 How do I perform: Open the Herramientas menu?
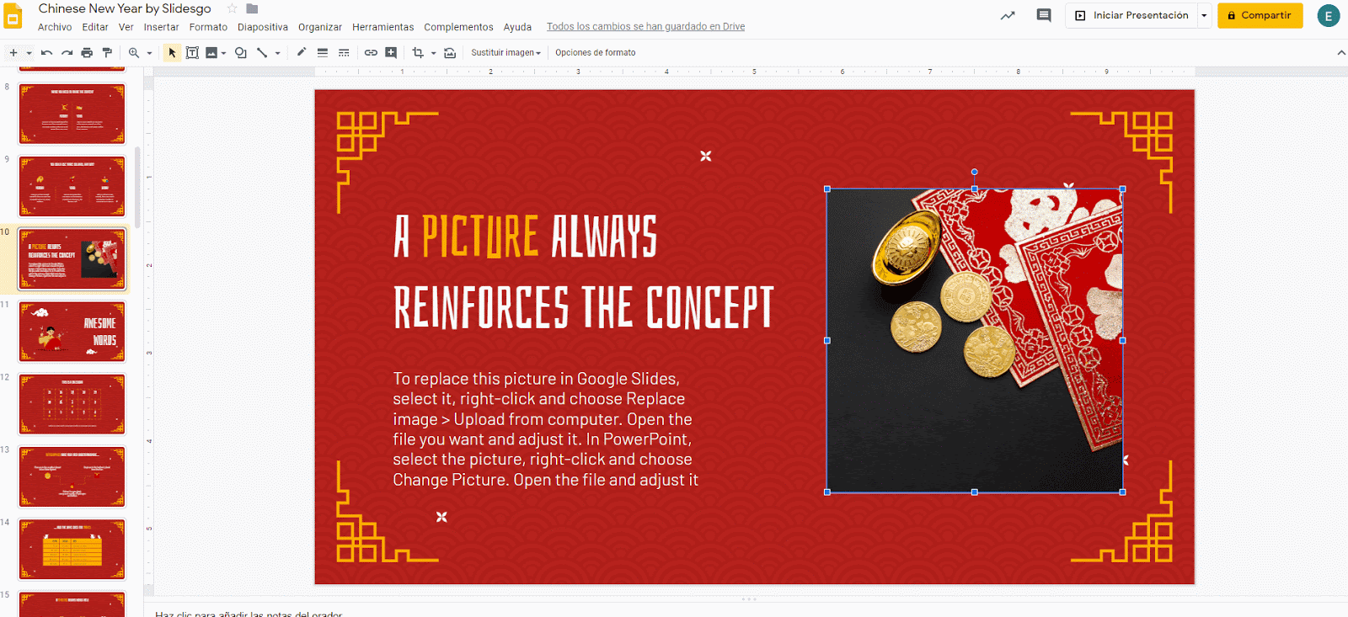[x=383, y=27]
